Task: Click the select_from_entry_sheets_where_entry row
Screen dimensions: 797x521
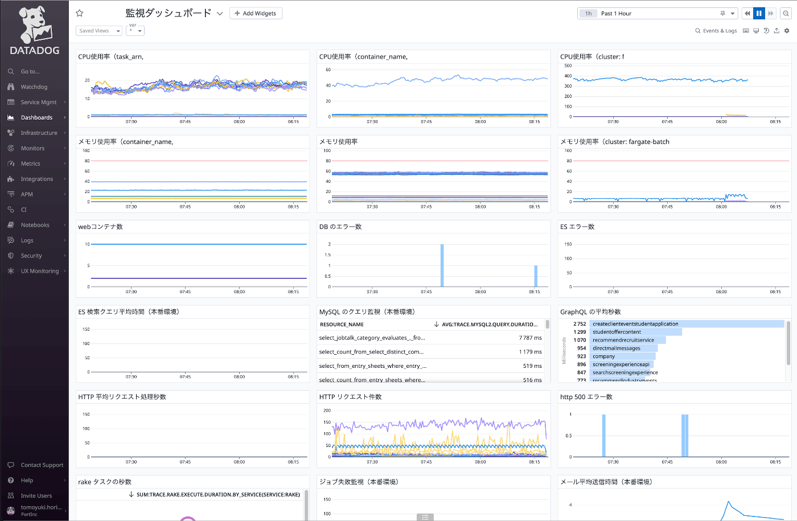Action: pyautogui.click(x=431, y=366)
